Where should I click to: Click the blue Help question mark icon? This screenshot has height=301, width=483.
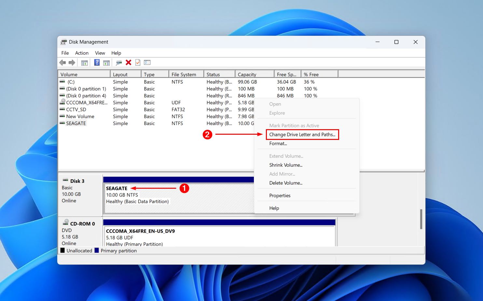point(97,62)
